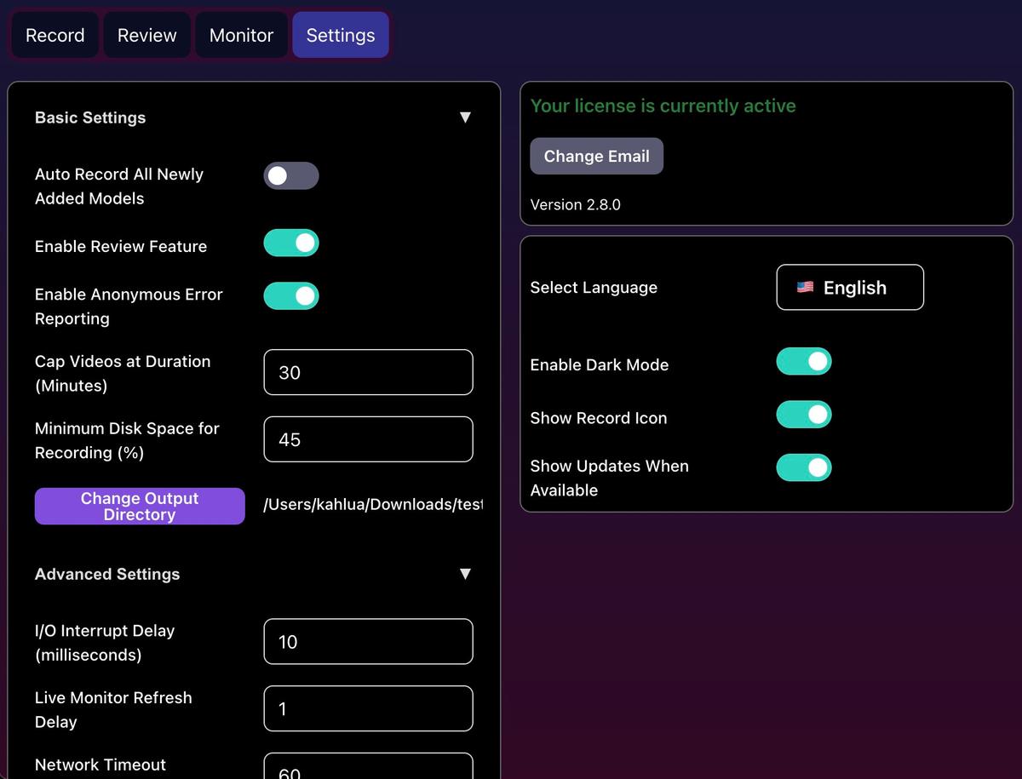Screen dimensions: 1022x779
Task: Focus the Minimum Disk Space field
Action: click(368, 439)
